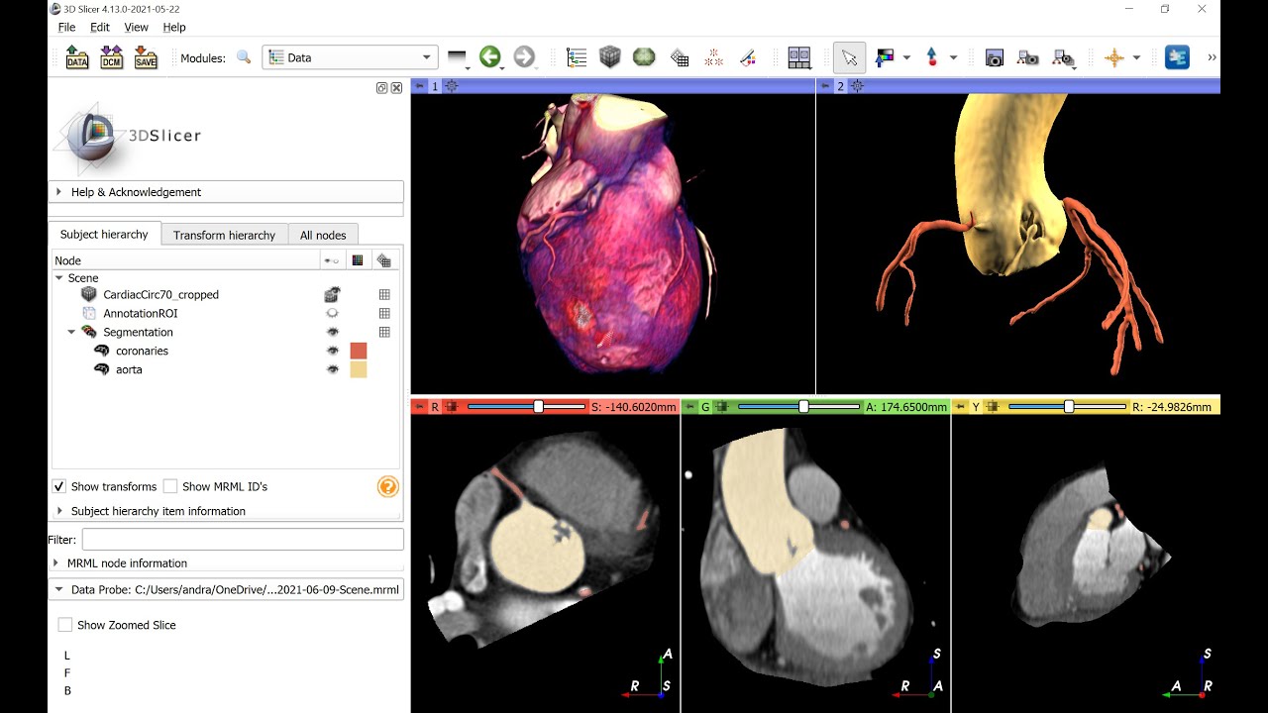Toggle visibility of AnnotationROI node
The image size is (1268, 713).
pos(333,313)
